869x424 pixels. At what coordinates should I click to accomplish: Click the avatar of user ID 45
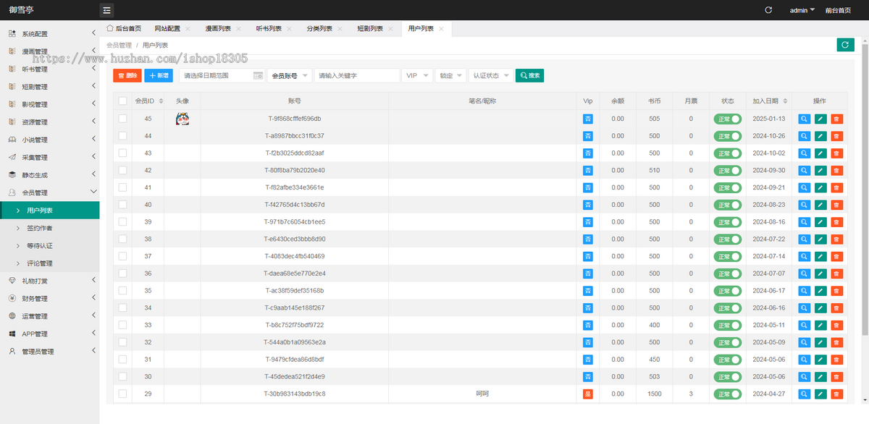(182, 119)
